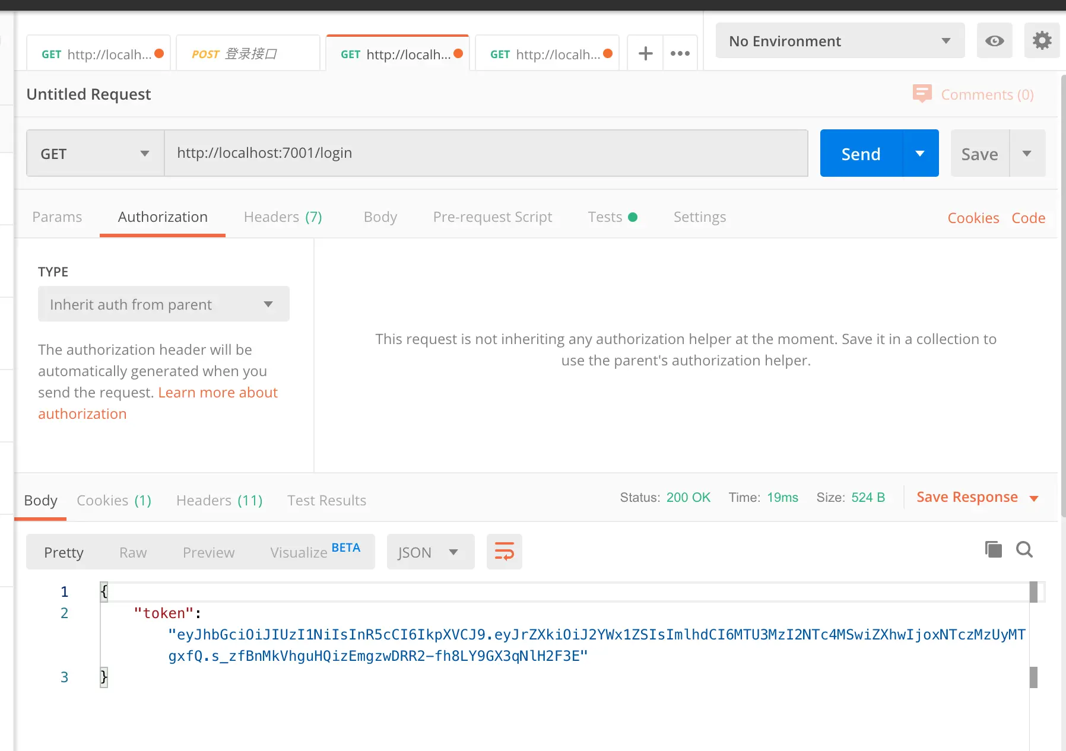Open Comments (0) panel
Viewport: 1066px width, 751px height.
click(x=988, y=94)
